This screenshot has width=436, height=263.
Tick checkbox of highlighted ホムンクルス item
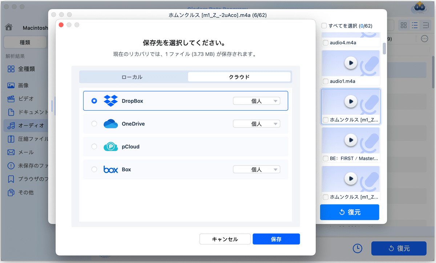[x=326, y=120]
